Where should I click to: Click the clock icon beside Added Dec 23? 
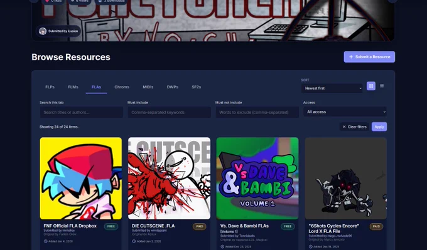[222, 247]
